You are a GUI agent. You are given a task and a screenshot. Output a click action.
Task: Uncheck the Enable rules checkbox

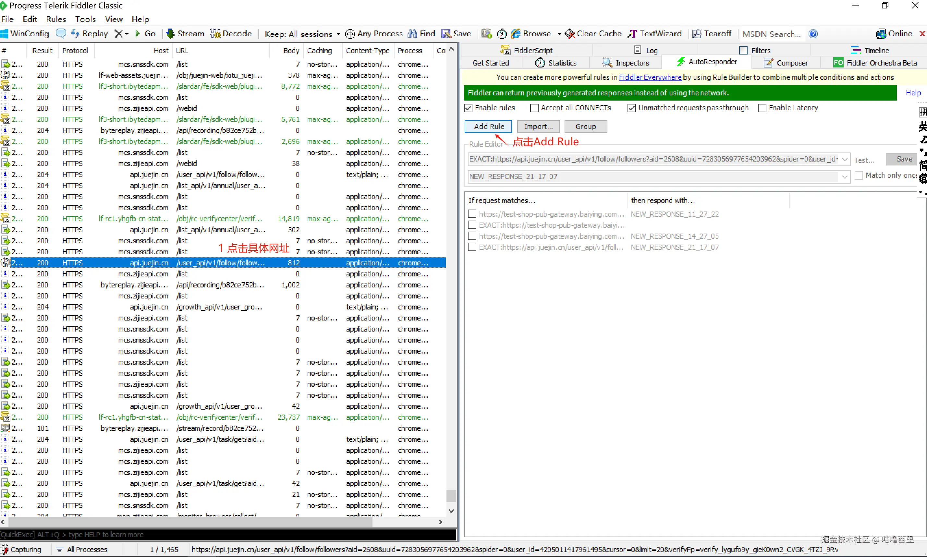pos(468,108)
